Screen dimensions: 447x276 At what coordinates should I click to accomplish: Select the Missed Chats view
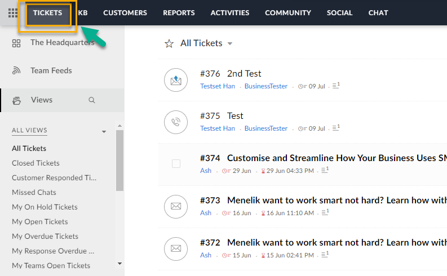tap(34, 192)
